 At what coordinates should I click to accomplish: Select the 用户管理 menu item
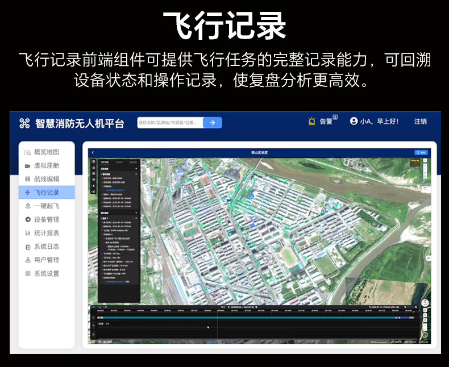click(x=46, y=260)
